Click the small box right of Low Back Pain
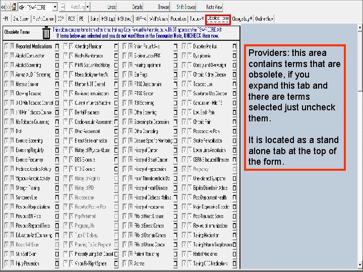The height and width of the screenshot is (272, 363). click(x=234, y=113)
